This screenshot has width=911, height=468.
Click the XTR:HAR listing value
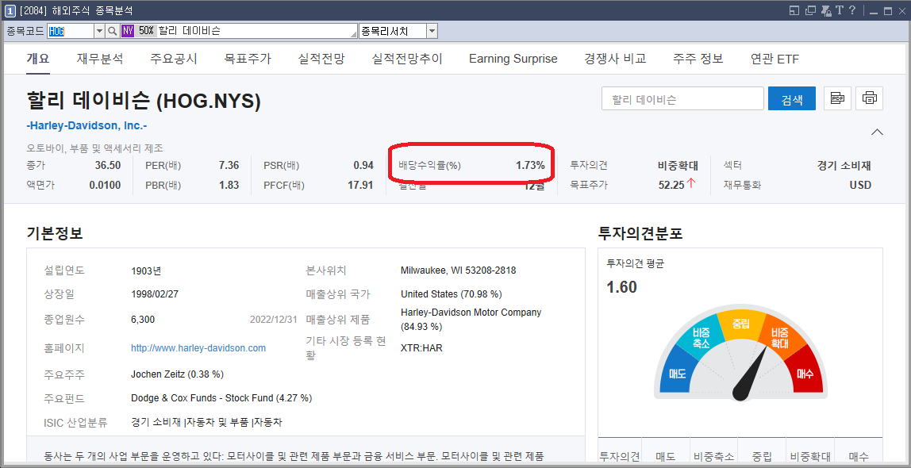(x=422, y=347)
